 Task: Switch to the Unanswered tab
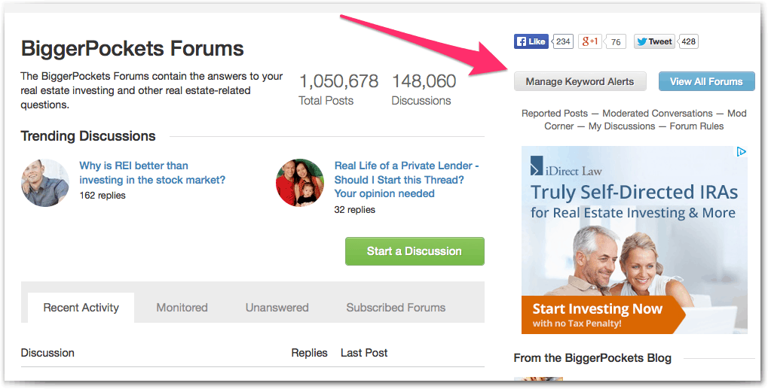(x=277, y=308)
